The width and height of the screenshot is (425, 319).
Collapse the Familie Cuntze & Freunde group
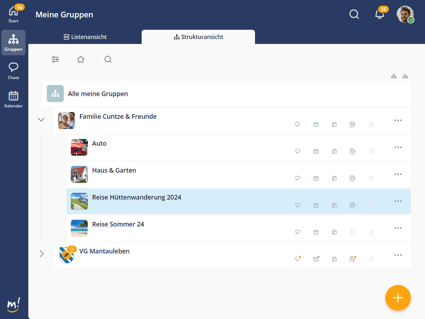(41, 120)
